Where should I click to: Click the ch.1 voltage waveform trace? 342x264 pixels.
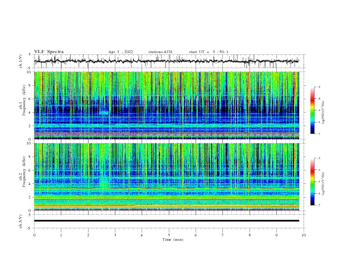pyautogui.click(x=166, y=61)
